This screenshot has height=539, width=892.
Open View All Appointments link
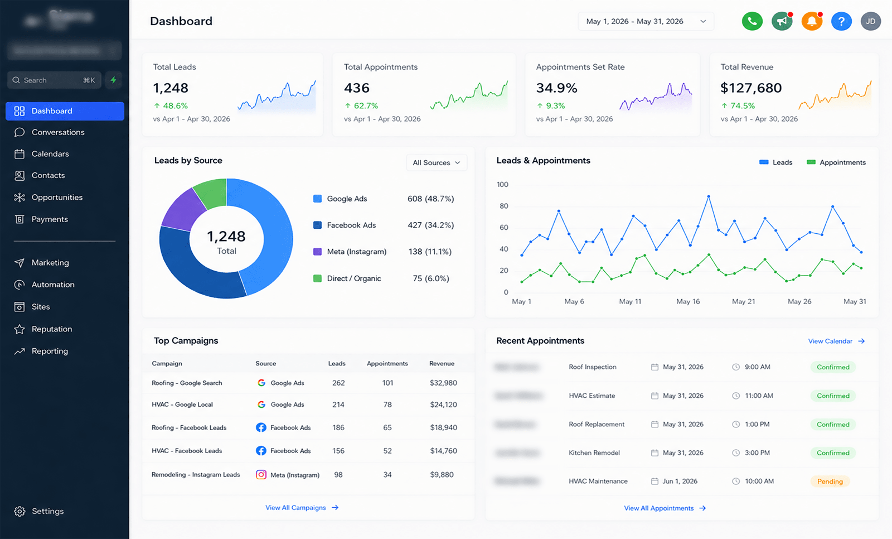pos(665,508)
